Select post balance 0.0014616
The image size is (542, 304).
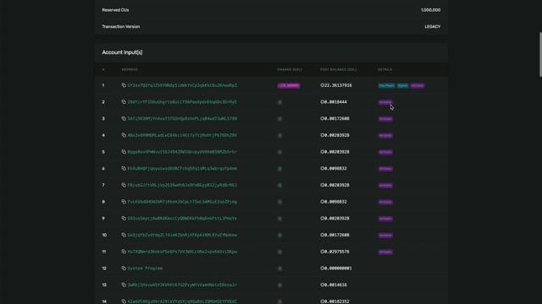(x=334, y=285)
